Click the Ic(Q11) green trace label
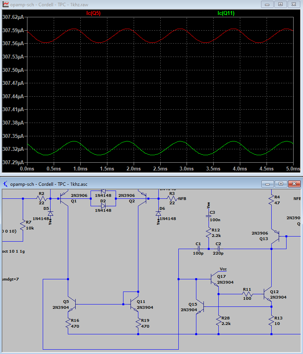The width and height of the screenshot is (303, 354). pyautogui.click(x=226, y=13)
